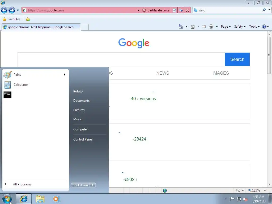Open the Tools menu
This screenshot has height=204, width=272.
pos(254,27)
